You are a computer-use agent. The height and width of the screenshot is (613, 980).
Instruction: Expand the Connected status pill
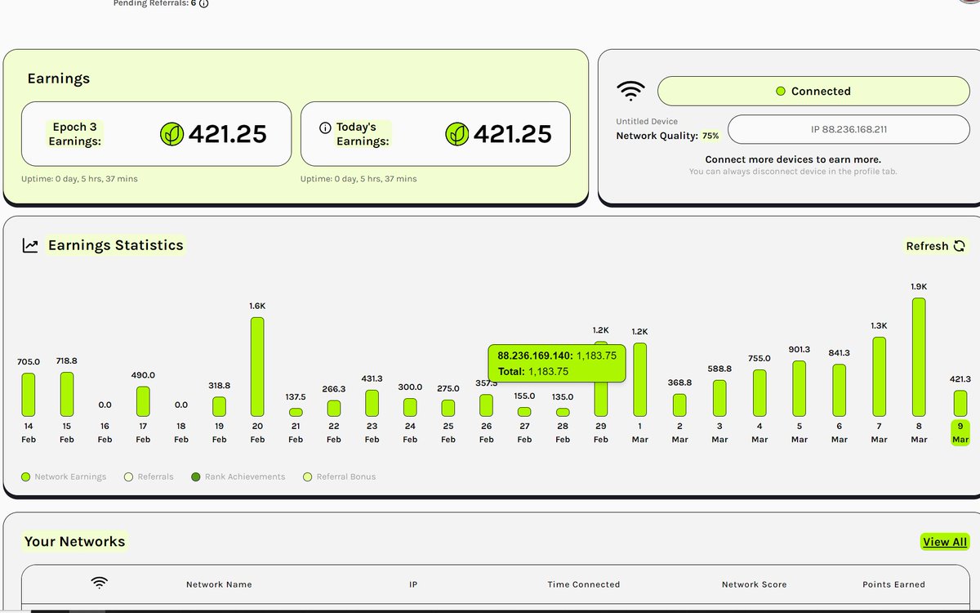pos(813,92)
